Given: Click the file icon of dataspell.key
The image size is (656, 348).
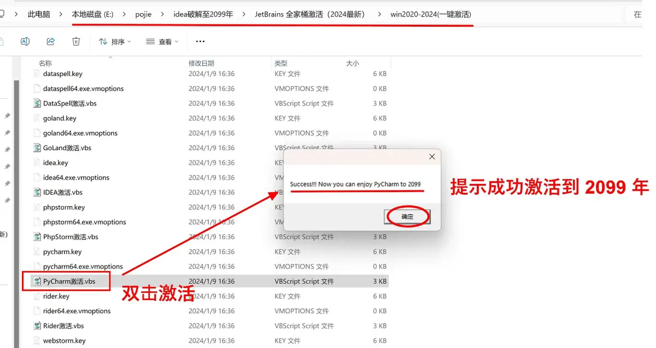Looking at the screenshot, I should (x=37, y=74).
